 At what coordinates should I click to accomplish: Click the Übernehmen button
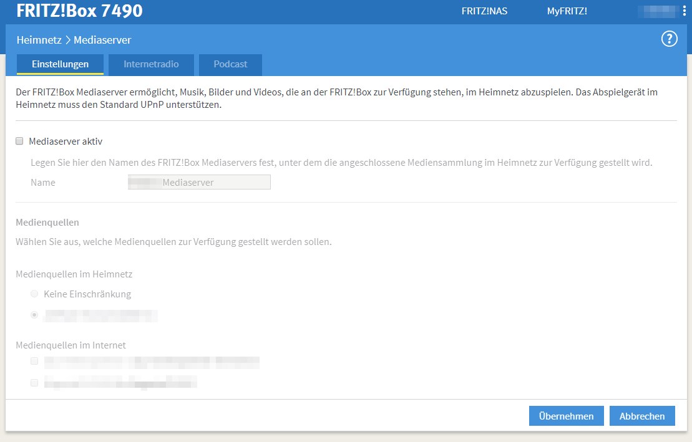(566, 416)
